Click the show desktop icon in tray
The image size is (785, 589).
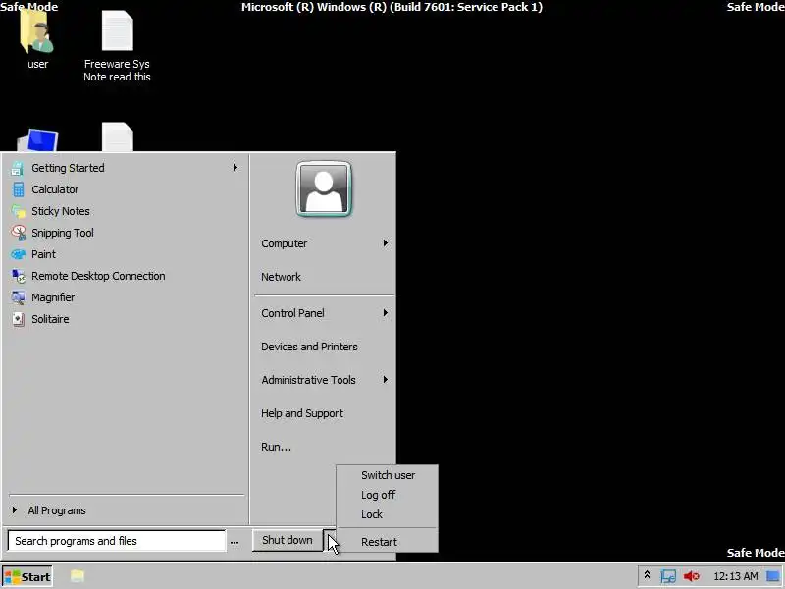tap(773, 576)
